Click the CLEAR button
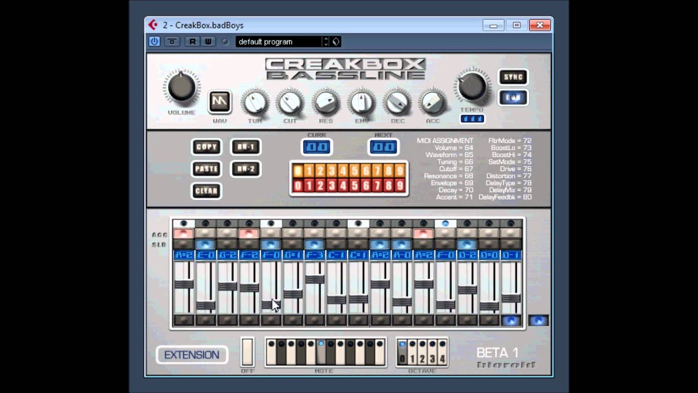Image resolution: width=698 pixels, height=393 pixels. coord(206,190)
